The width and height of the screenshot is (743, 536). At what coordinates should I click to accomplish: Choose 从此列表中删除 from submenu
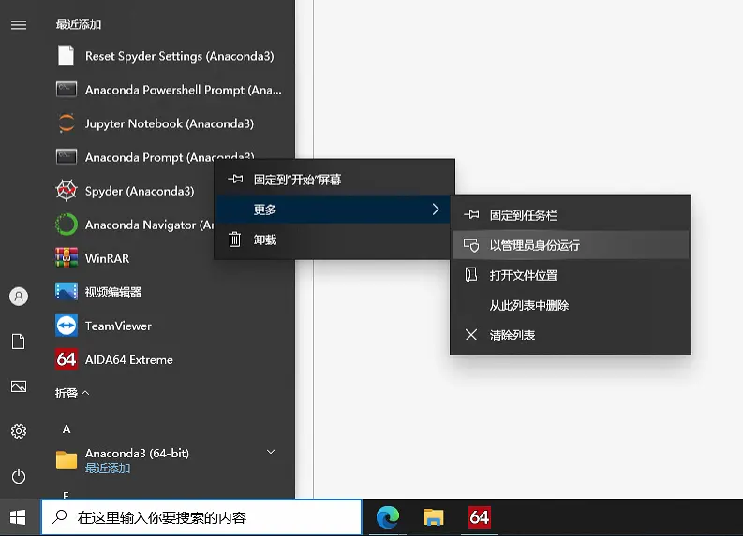571,305
